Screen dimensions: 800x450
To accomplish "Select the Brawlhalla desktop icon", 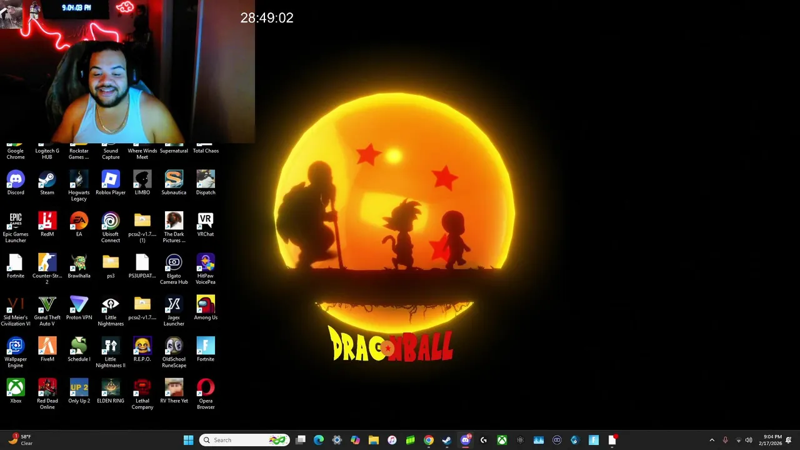I will tap(79, 266).
